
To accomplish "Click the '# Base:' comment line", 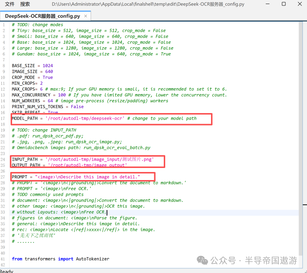I will click(91, 42).
